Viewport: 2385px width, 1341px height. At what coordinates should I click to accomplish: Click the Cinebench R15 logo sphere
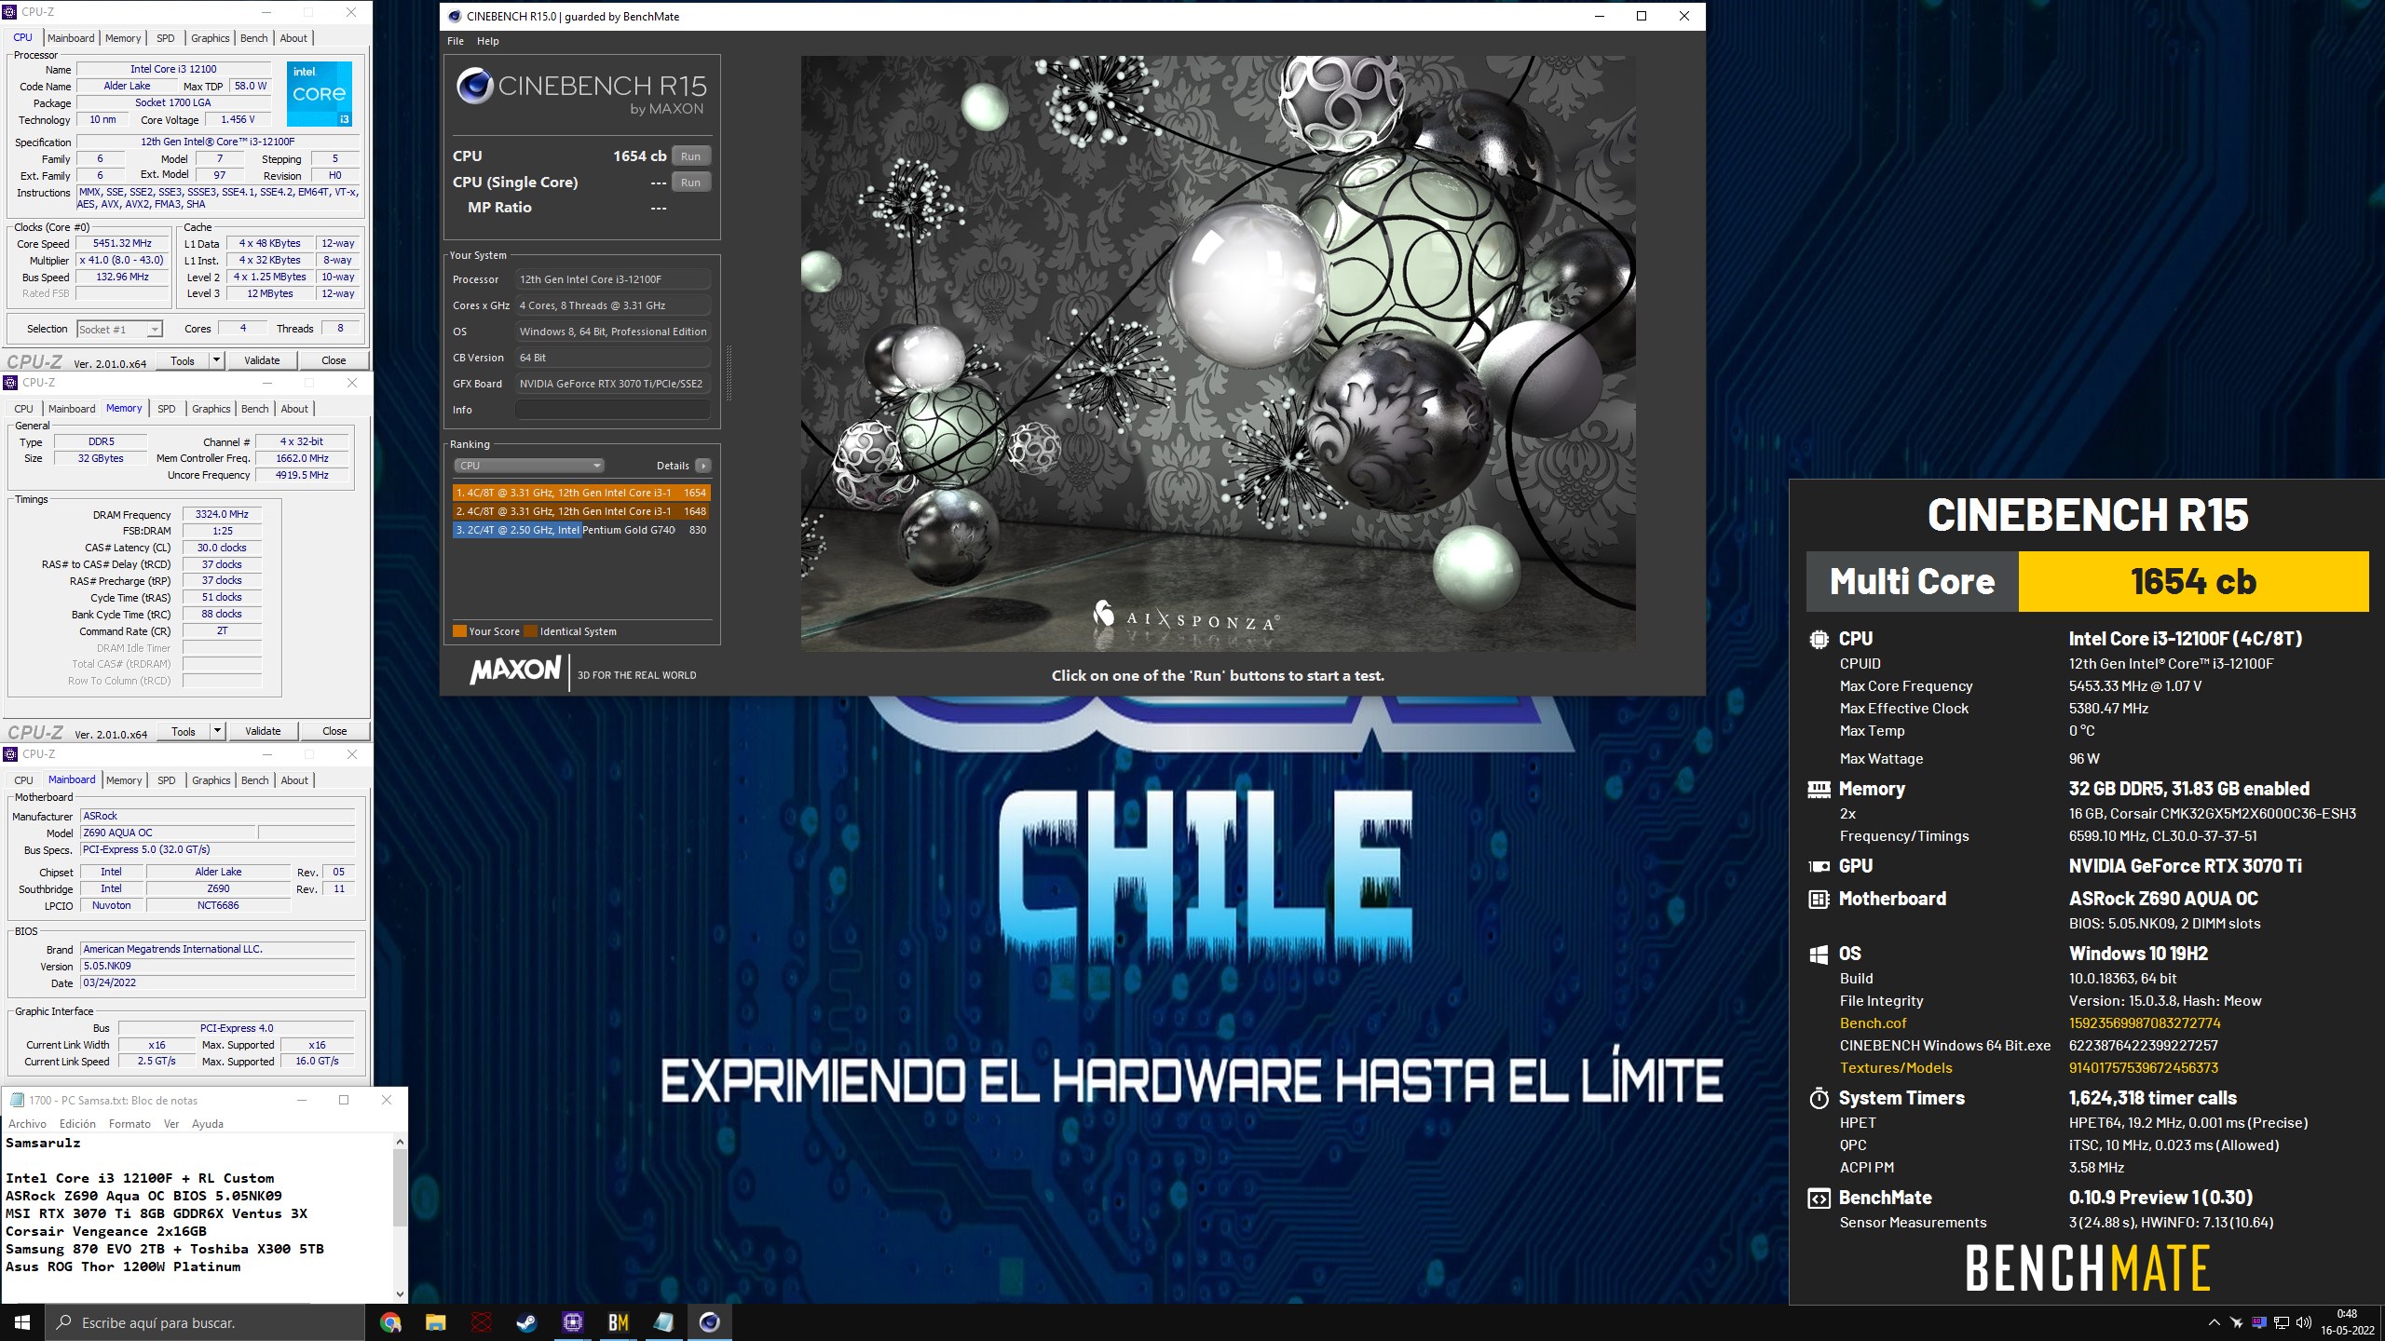pos(474,86)
